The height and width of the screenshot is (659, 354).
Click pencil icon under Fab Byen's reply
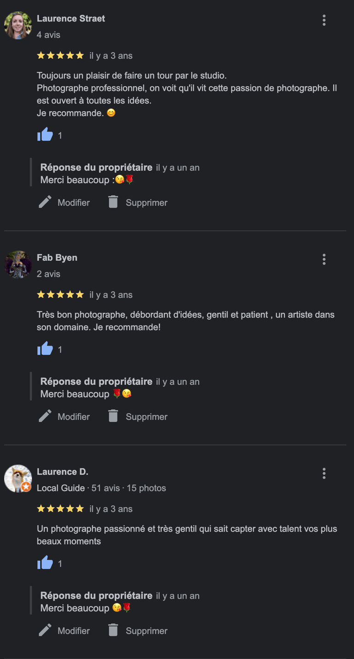tap(45, 416)
